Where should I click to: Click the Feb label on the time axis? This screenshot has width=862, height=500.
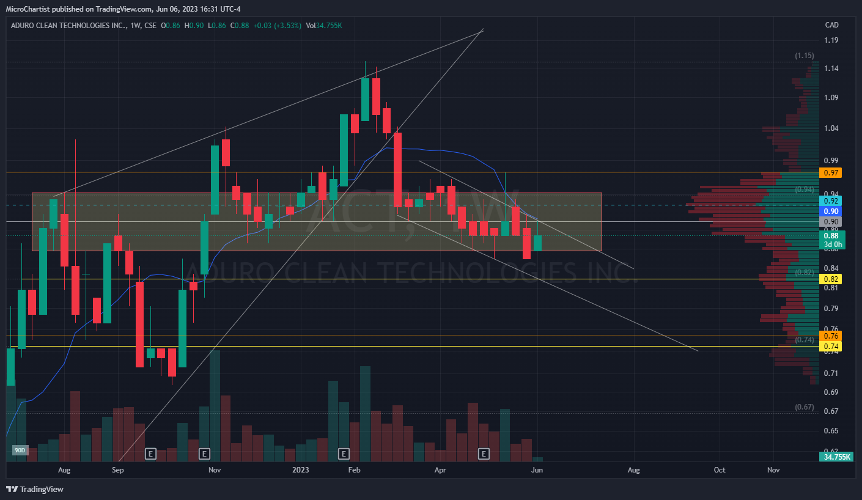tap(355, 470)
